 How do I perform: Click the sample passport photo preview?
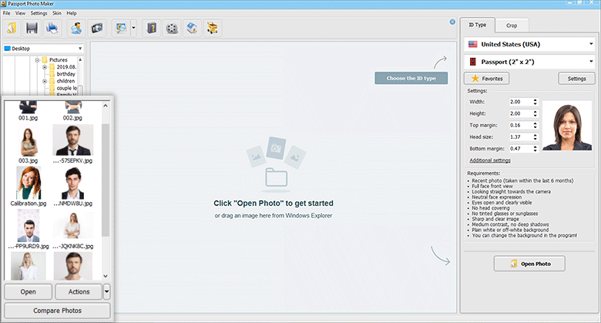coord(567,126)
